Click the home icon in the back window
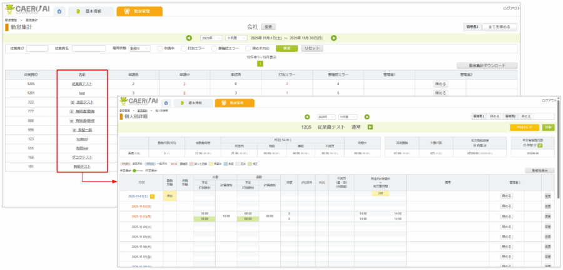The height and width of the screenshot is (270, 563). tap(59, 11)
